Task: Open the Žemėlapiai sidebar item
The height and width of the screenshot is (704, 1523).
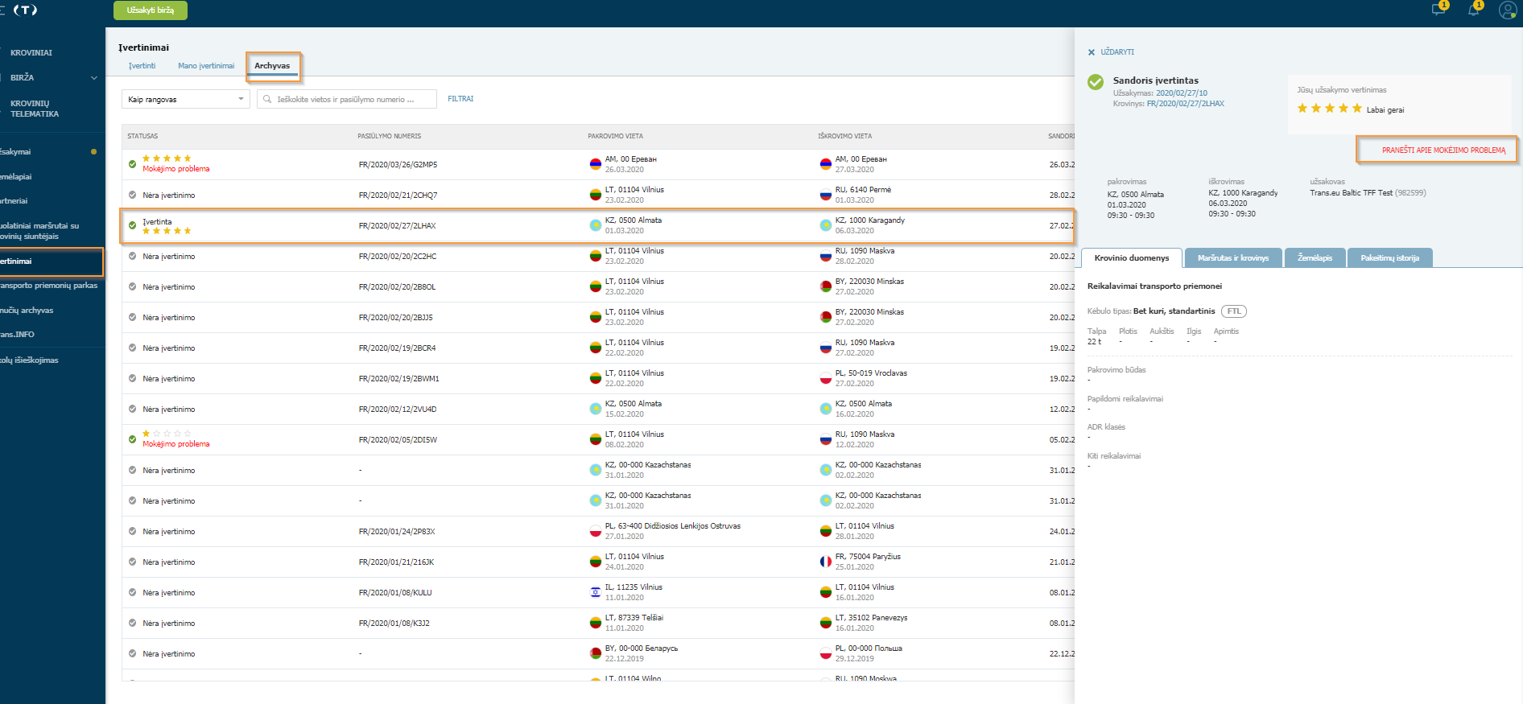Action: click(x=16, y=176)
